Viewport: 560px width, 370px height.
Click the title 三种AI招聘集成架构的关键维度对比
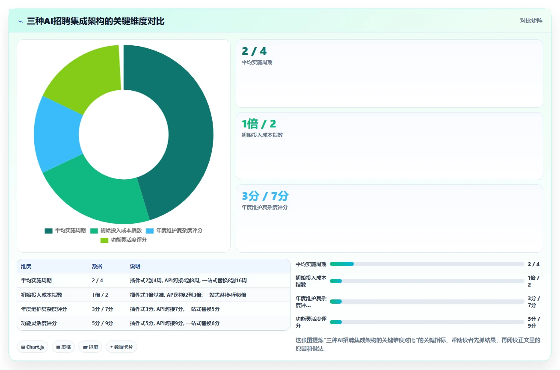point(95,21)
